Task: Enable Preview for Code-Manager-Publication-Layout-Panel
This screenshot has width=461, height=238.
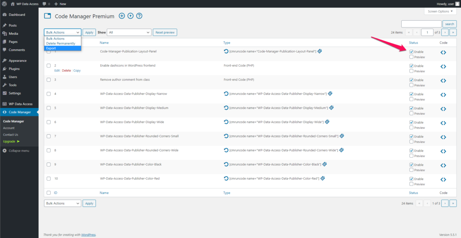Action: [x=411, y=57]
